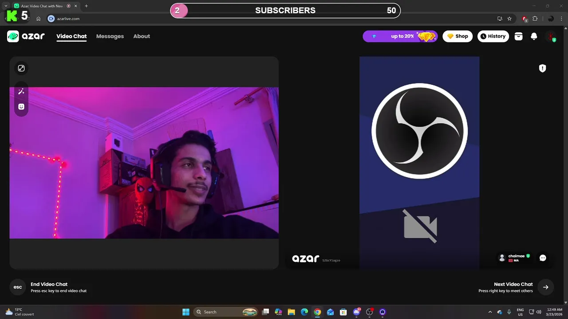Image resolution: width=568 pixels, height=319 pixels.
Task: Open the ENG US language switcher
Action: [x=520, y=312]
